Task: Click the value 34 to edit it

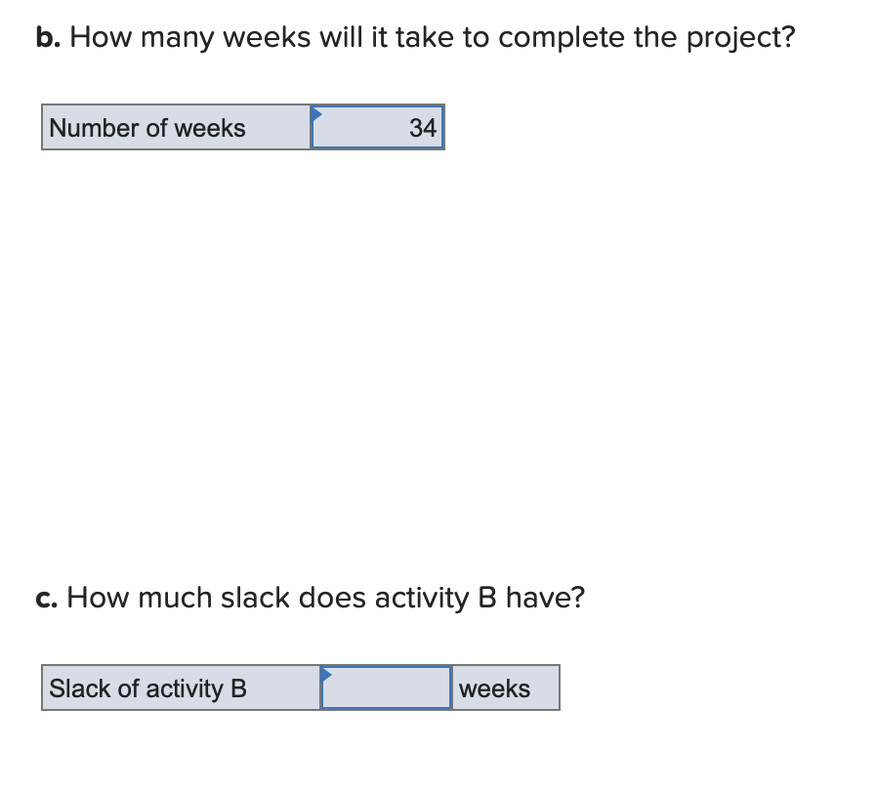Action: (x=422, y=127)
